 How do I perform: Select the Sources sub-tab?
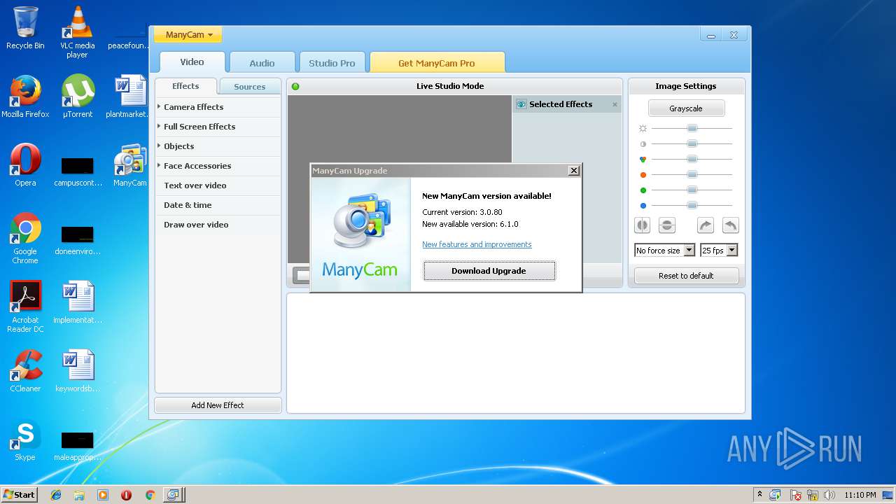point(250,87)
